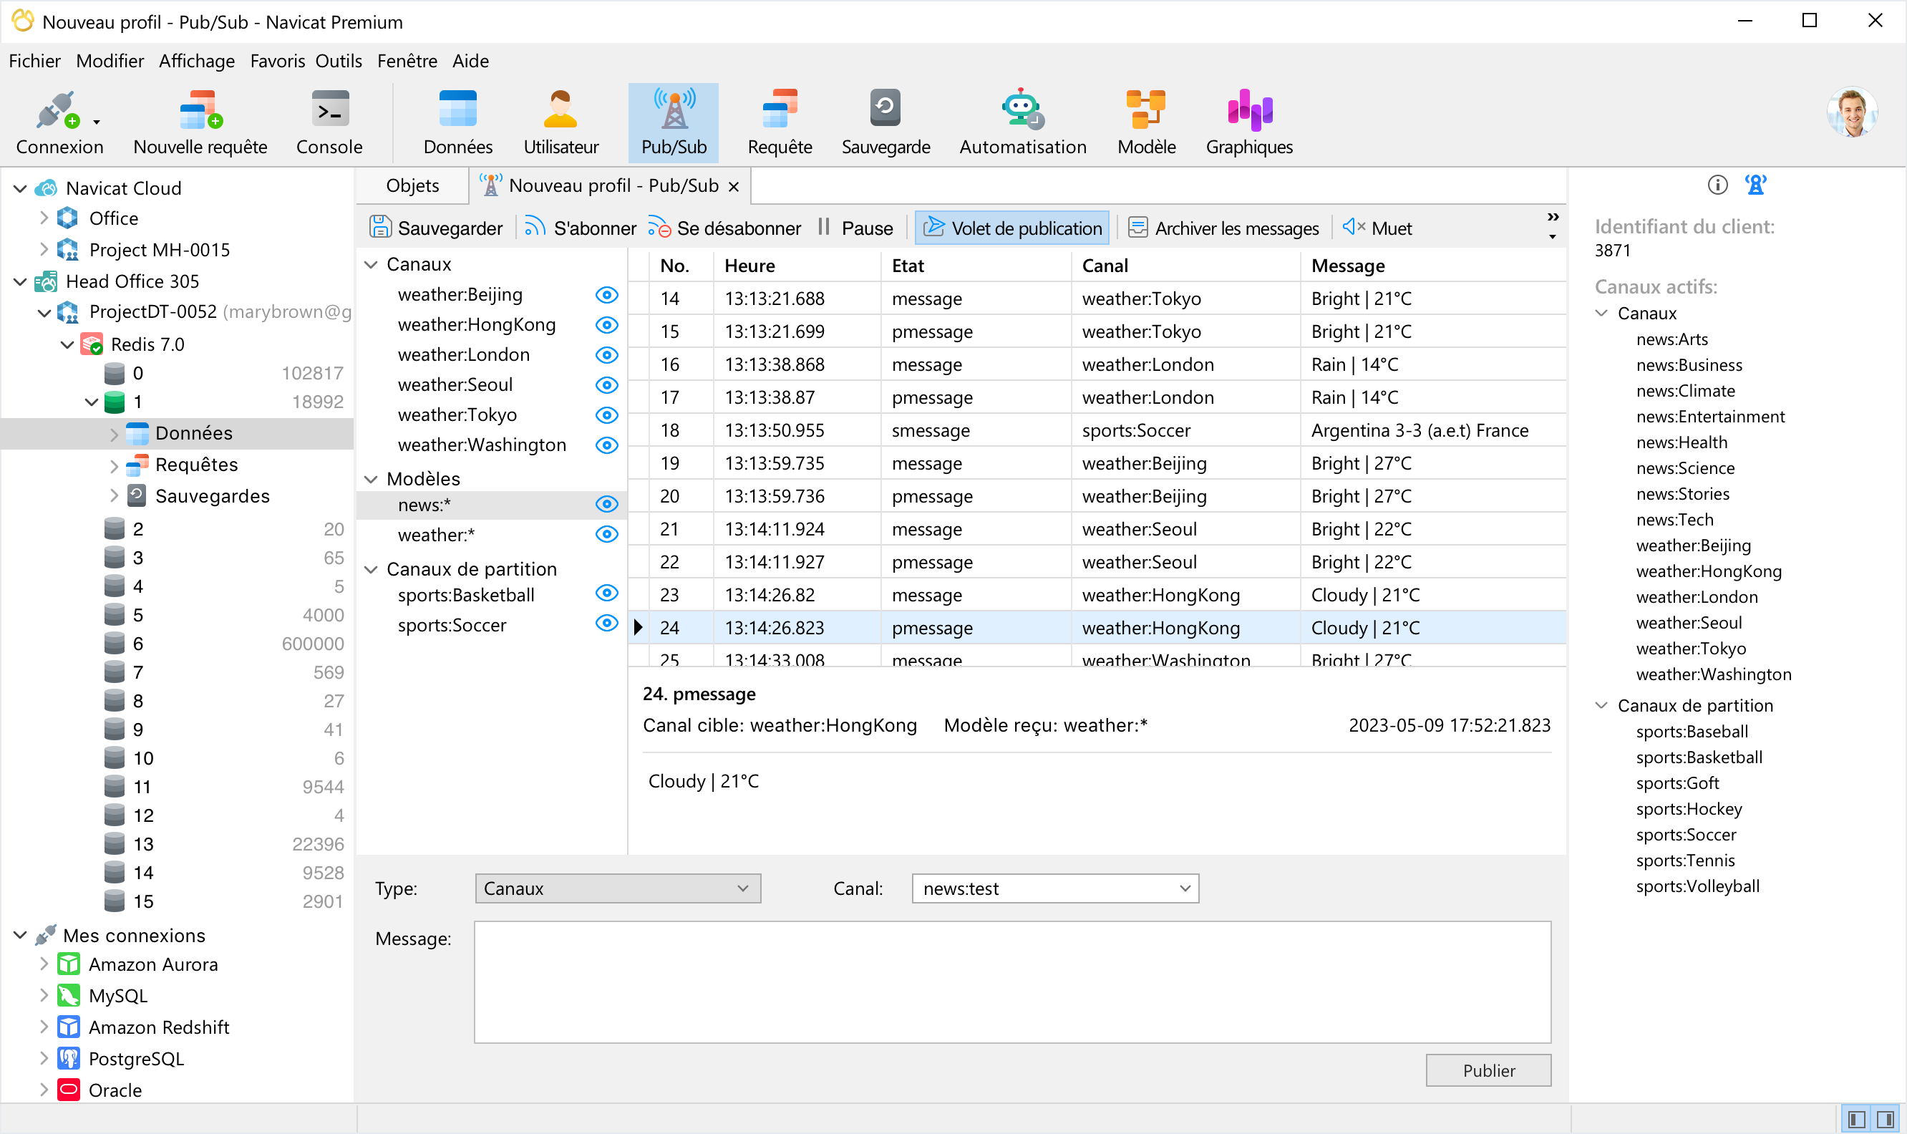The height and width of the screenshot is (1134, 1907).
Task: Click Archiver les messages icon
Action: (x=1137, y=227)
